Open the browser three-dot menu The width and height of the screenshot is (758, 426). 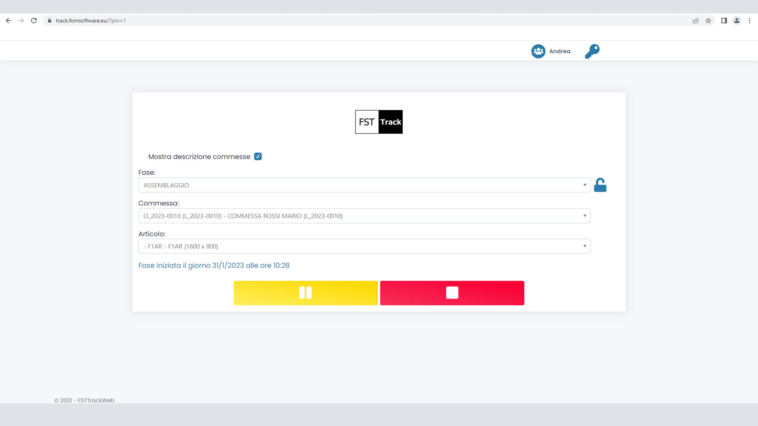coord(750,20)
